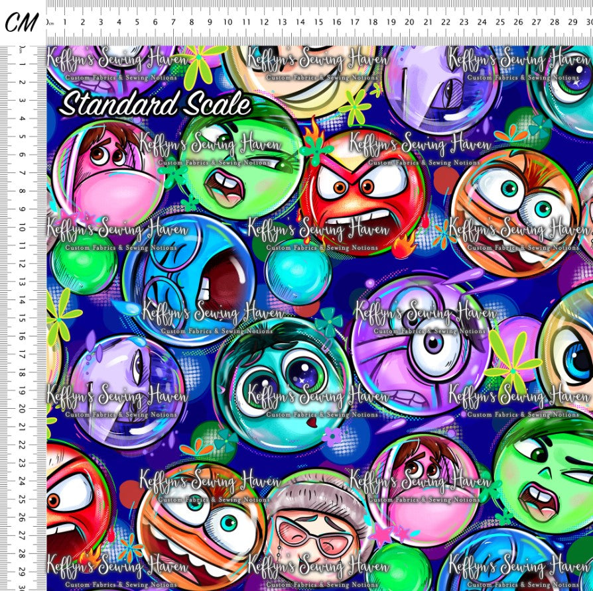Click number 15 on the top ruler
The image size is (593, 591).
pos(318,23)
